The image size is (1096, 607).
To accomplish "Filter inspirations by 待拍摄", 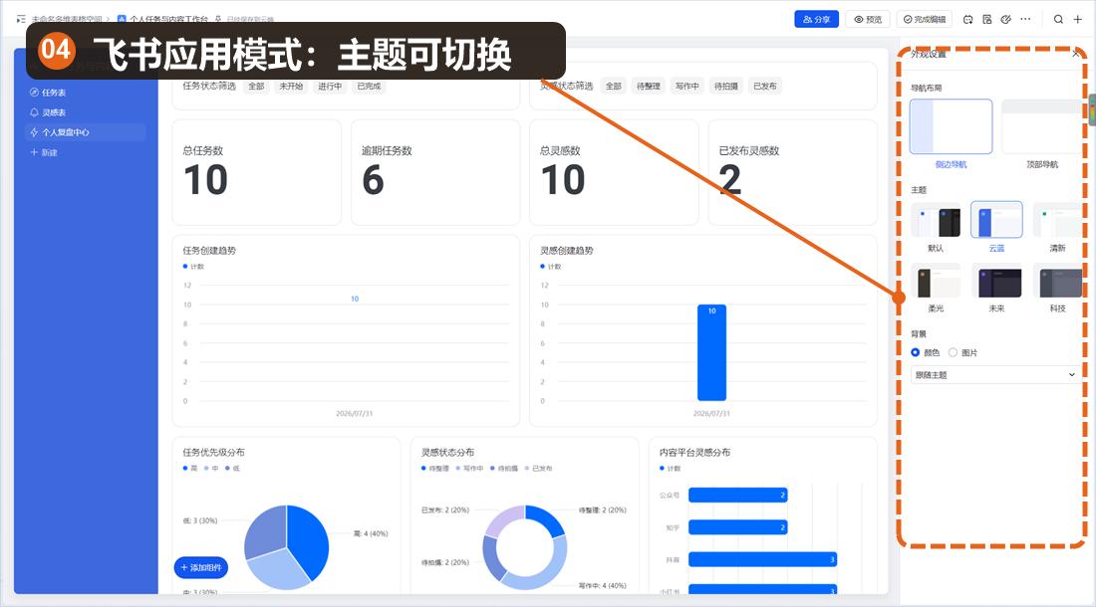I will [x=725, y=86].
